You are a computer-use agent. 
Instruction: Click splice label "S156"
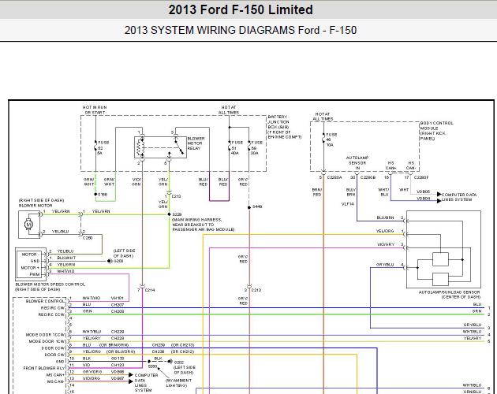tap(103, 195)
